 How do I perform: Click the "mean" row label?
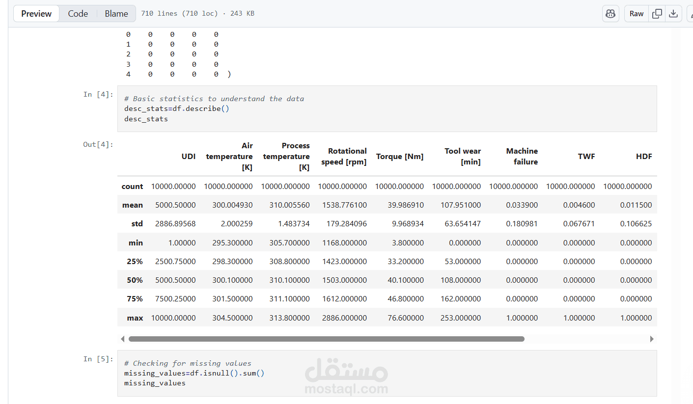pyautogui.click(x=133, y=205)
